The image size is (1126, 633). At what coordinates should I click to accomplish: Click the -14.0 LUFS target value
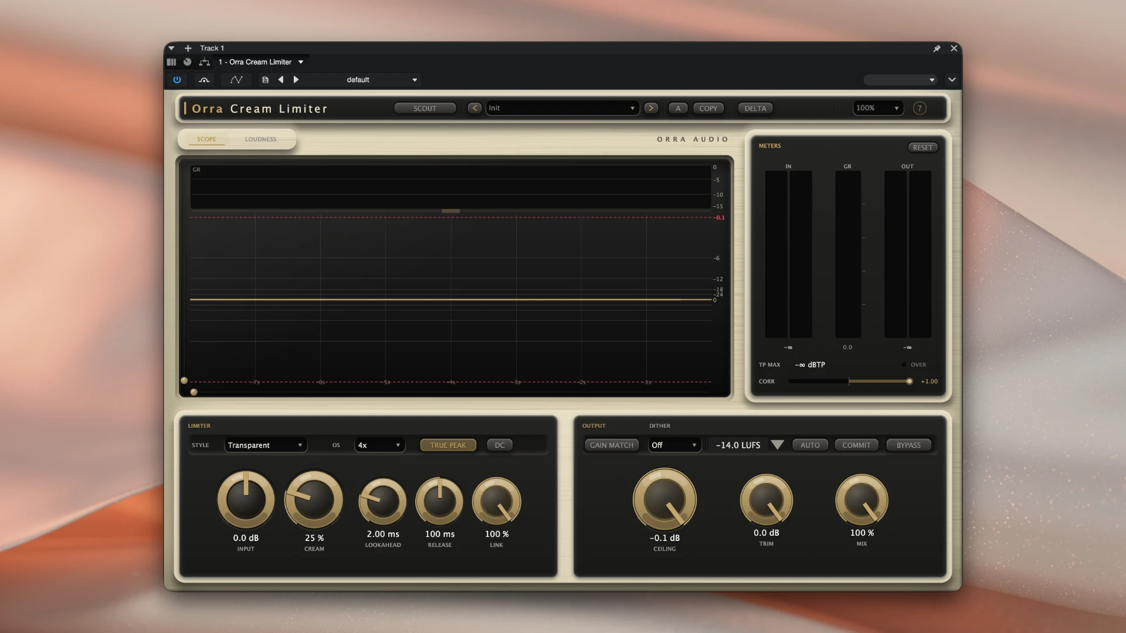pyautogui.click(x=738, y=445)
